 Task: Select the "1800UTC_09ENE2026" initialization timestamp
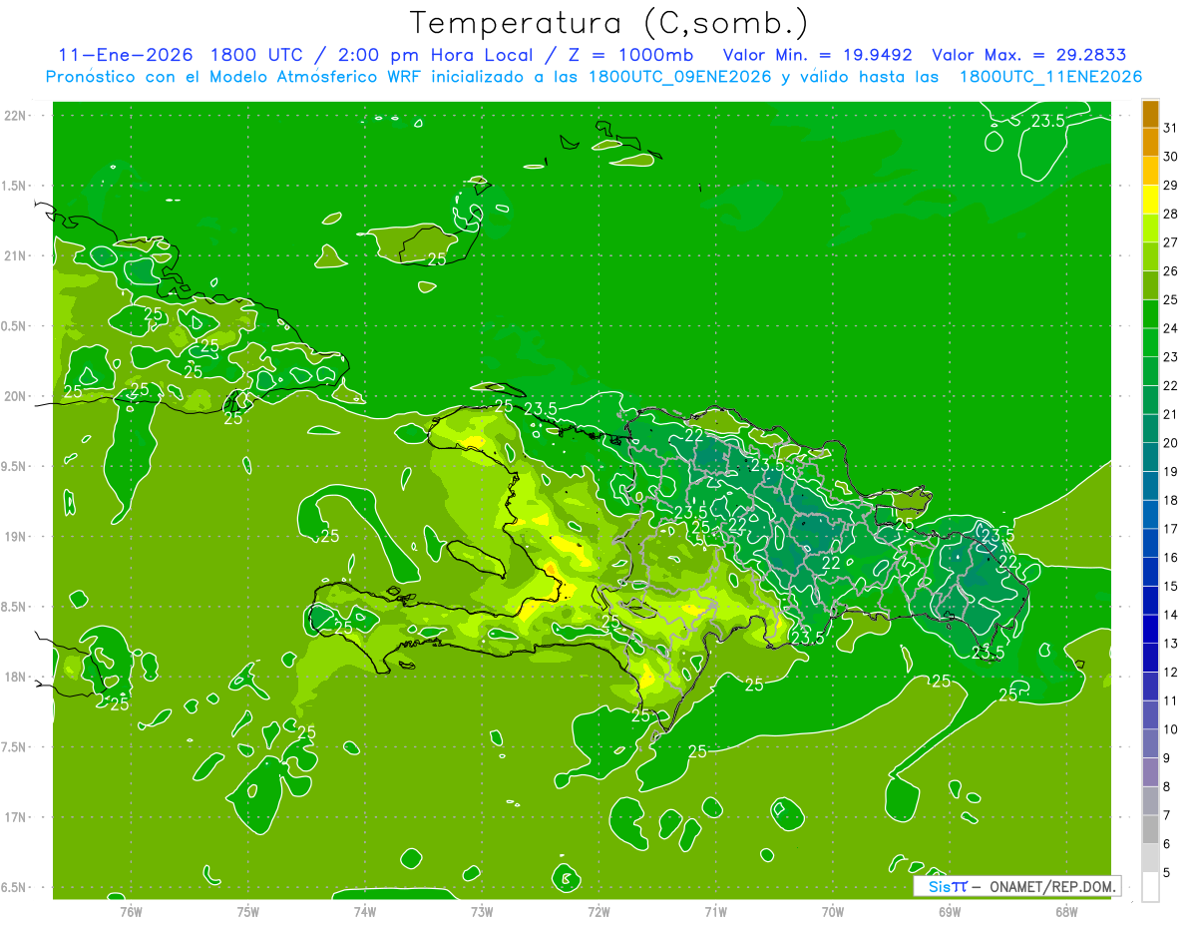click(678, 76)
